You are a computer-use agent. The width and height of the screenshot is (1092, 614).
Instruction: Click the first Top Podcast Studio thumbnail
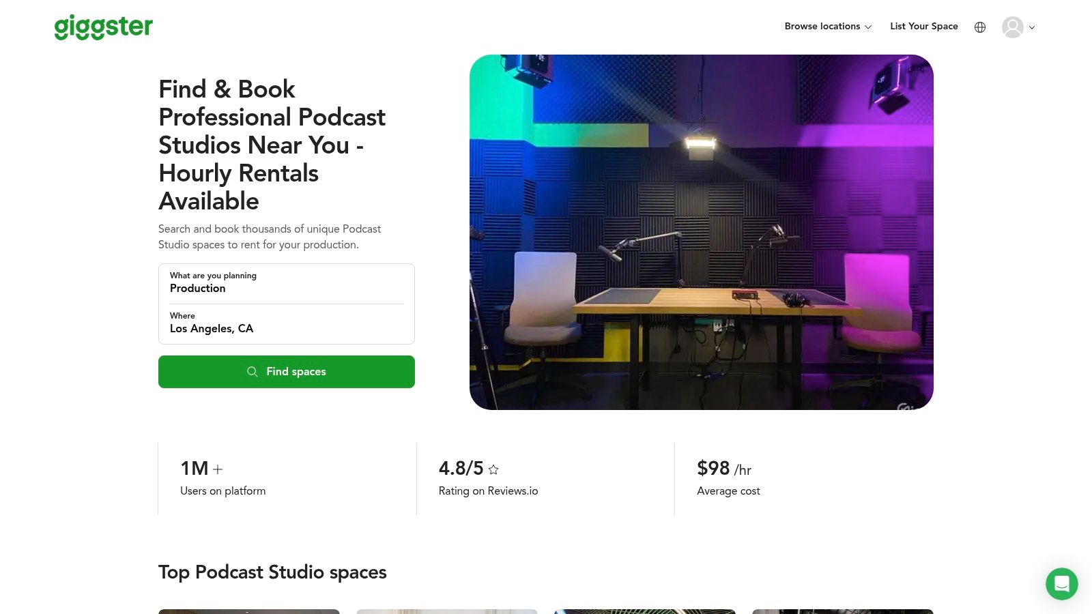coord(249,612)
